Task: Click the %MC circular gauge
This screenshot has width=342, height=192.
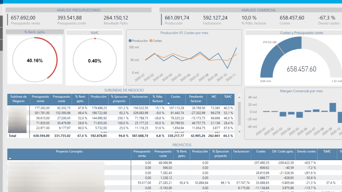Action: point(95,60)
